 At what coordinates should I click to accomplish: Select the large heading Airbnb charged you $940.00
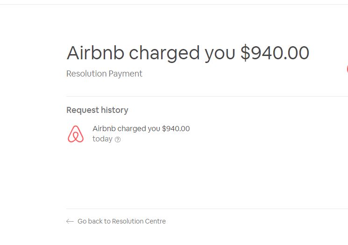pos(188,53)
